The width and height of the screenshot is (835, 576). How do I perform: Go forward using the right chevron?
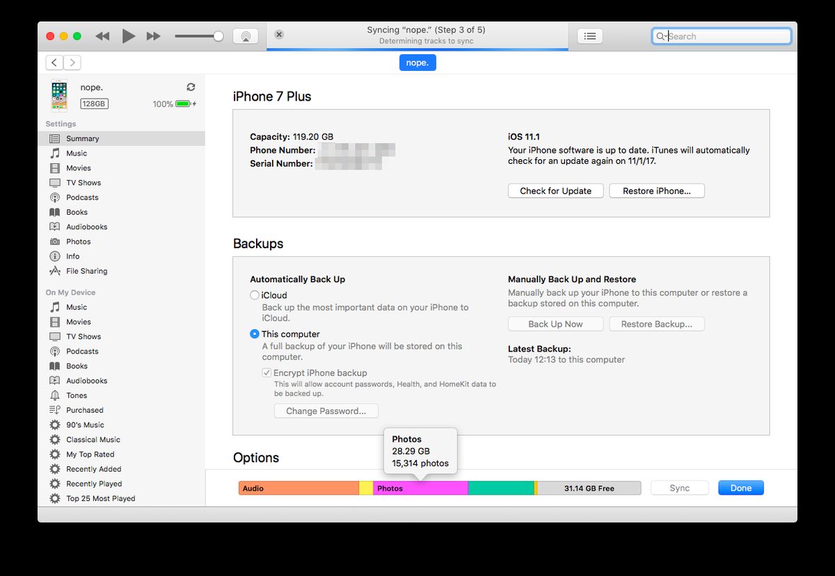coord(72,63)
